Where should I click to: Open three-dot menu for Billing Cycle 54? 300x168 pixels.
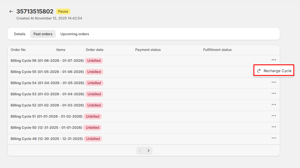point(274,82)
